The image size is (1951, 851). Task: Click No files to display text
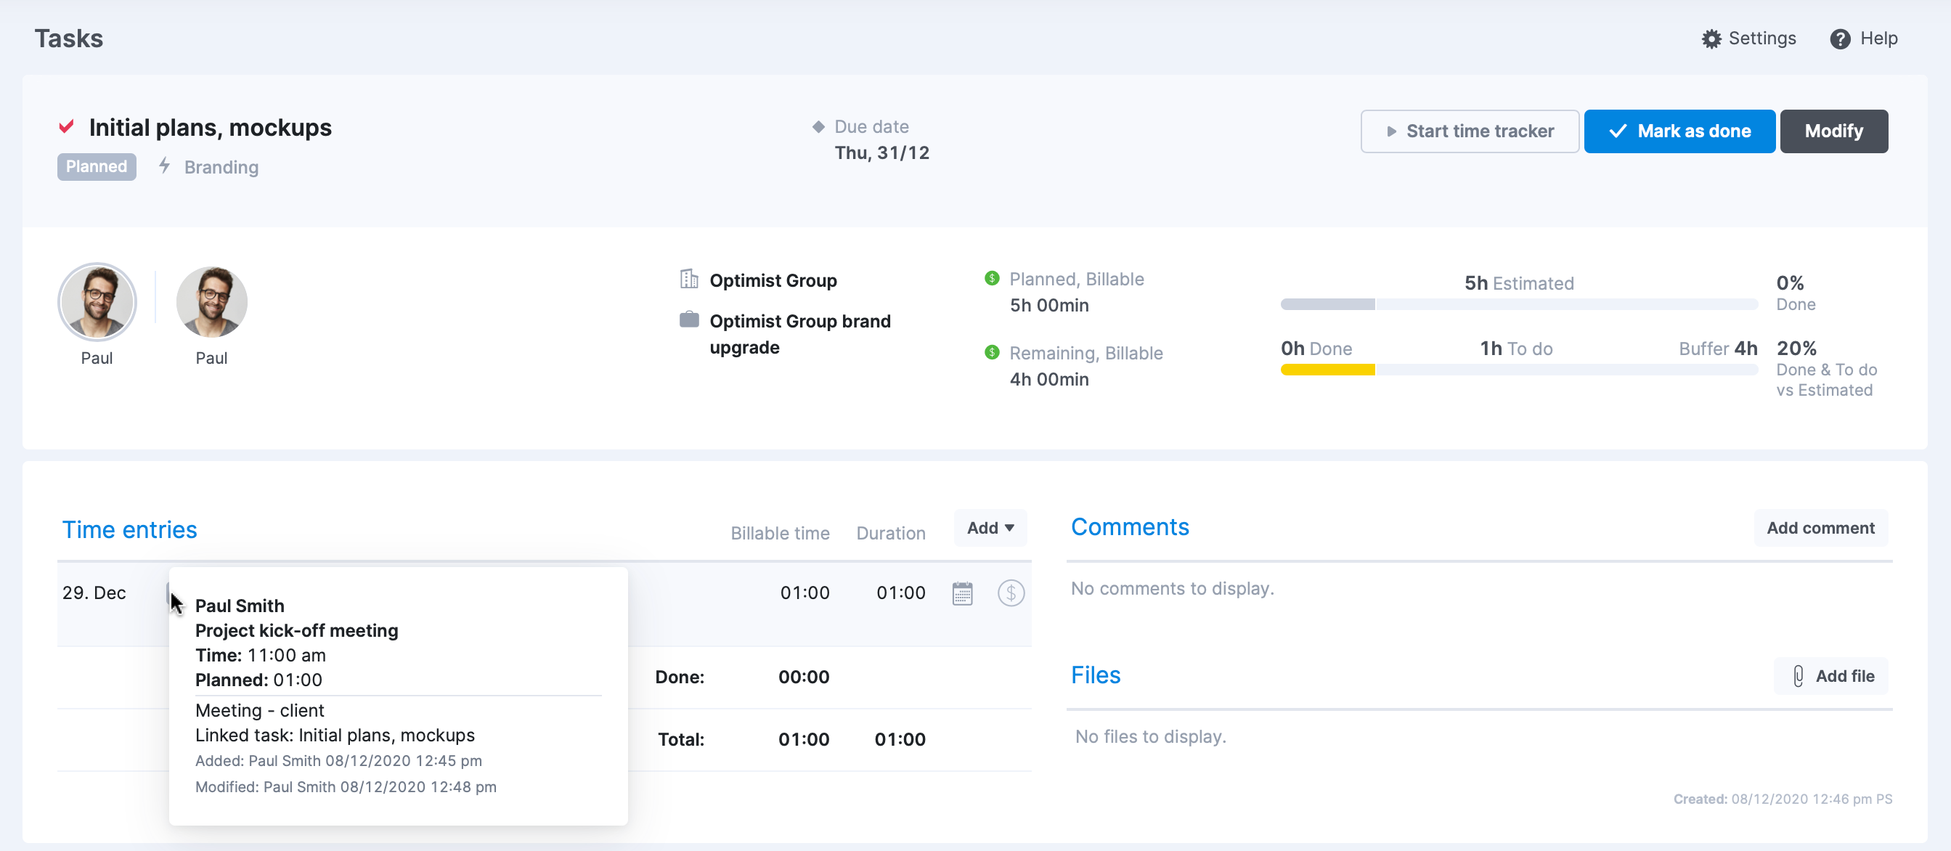tap(1150, 737)
